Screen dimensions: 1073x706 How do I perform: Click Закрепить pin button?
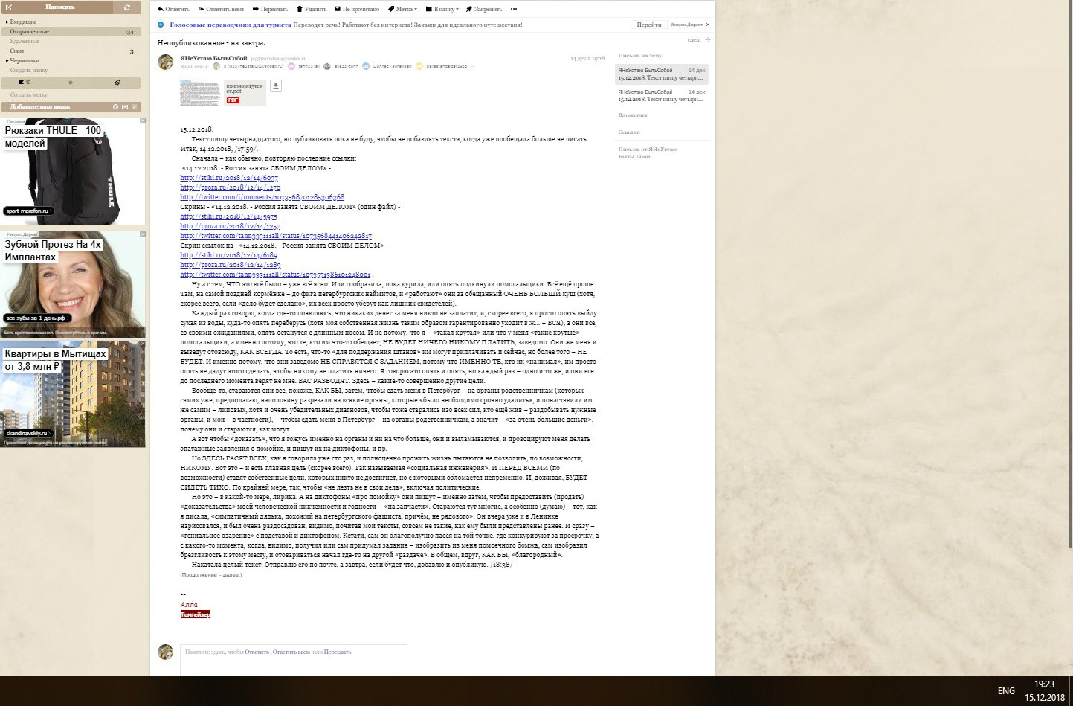click(484, 9)
